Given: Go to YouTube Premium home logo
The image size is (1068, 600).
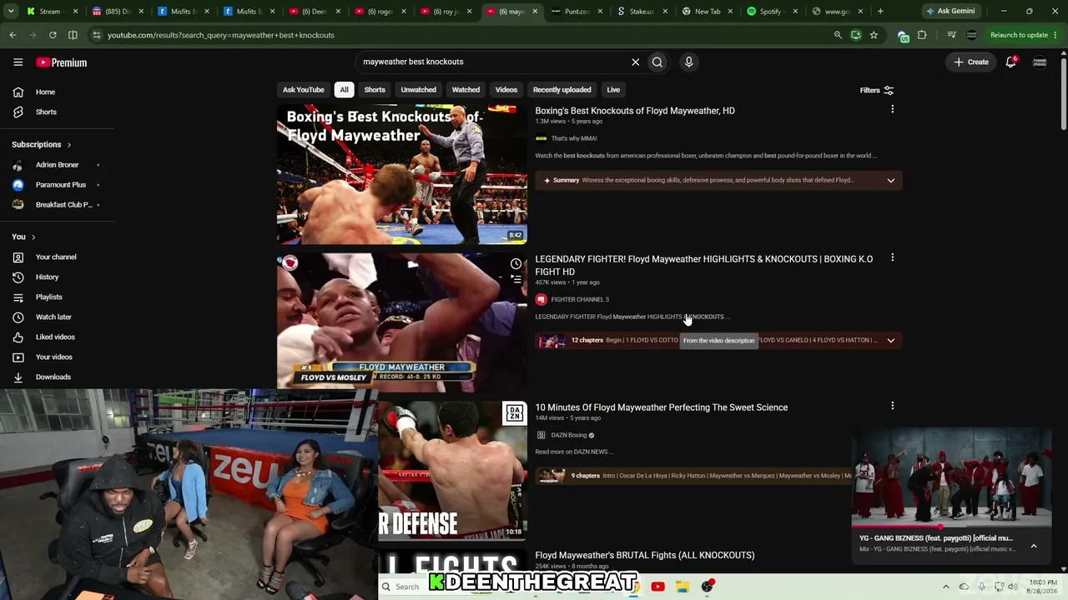Looking at the screenshot, I should (x=62, y=62).
